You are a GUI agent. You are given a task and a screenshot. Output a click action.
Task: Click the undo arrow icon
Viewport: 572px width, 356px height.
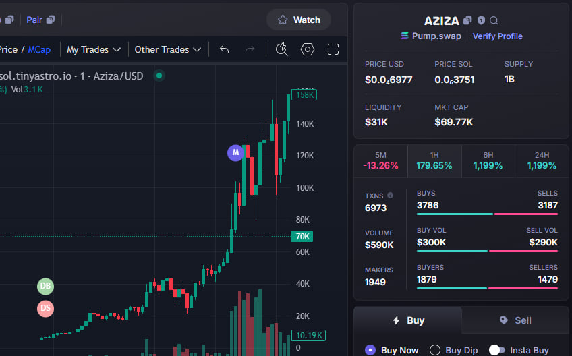pyautogui.click(x=225, y=49)
